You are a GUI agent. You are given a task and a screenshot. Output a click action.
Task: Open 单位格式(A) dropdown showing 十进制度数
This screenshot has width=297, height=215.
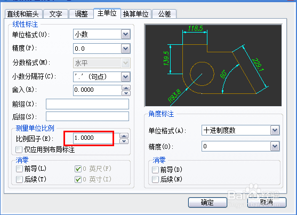pos(240,130)
